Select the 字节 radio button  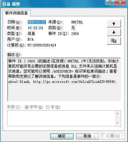coord(26,107)
